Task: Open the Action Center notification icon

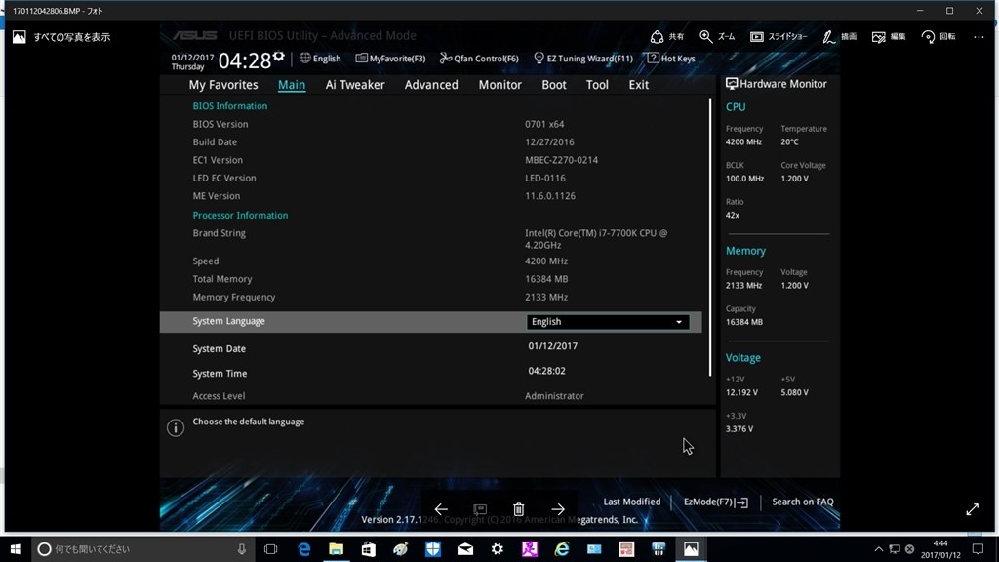Action: coord(978,549)
